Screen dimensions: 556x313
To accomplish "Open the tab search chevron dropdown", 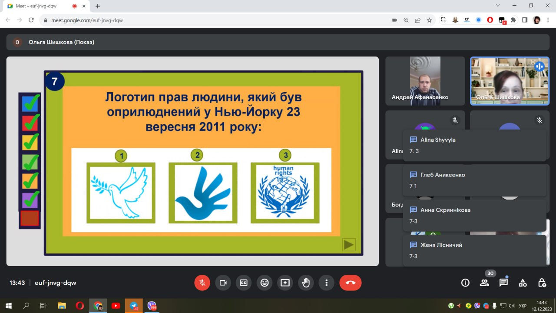I will [x=498, y=6].
